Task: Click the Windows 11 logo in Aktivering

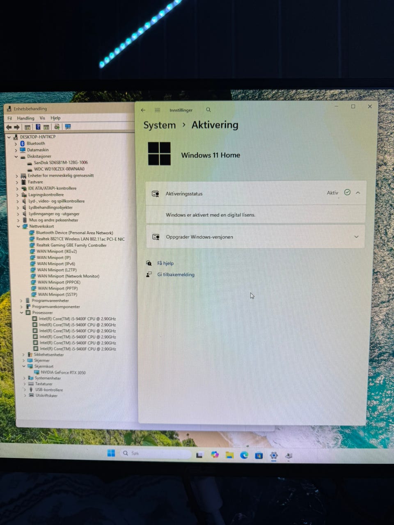Action: pos(159,154)
